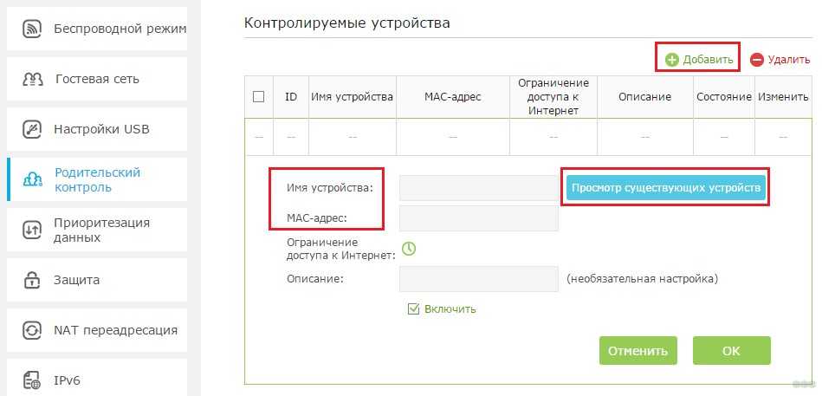
Task: Click the MAC-адрес column header
Action: 453,97
